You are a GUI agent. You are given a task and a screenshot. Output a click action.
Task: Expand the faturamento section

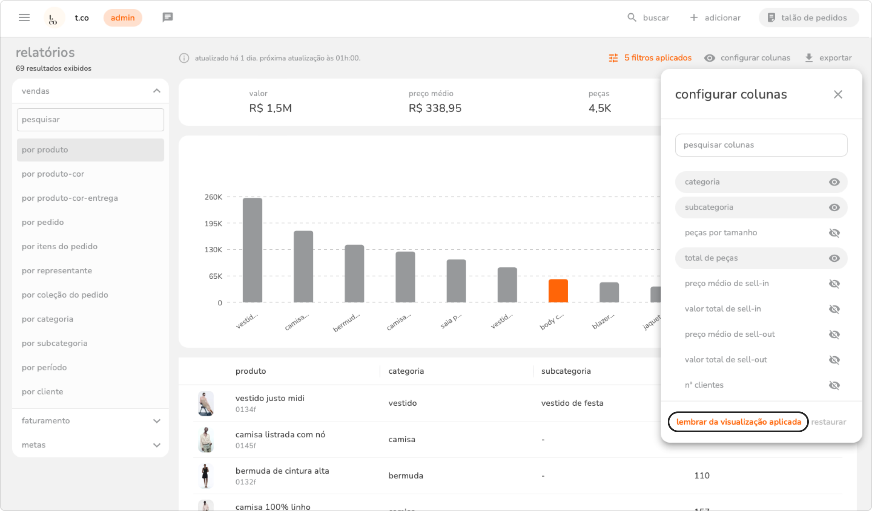pos(157,421)
